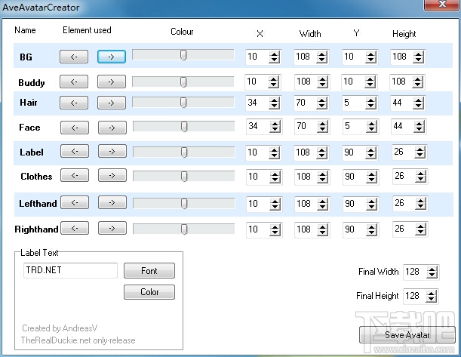This screenshot has width=461, height=357.
Task: Open the Color picker for label text
Action: pyautogui.click(x=149, y=292)
